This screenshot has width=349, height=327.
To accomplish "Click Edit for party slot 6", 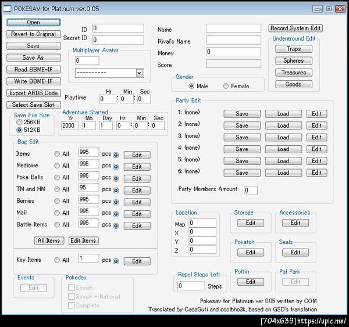I will [x=316, y=173].
